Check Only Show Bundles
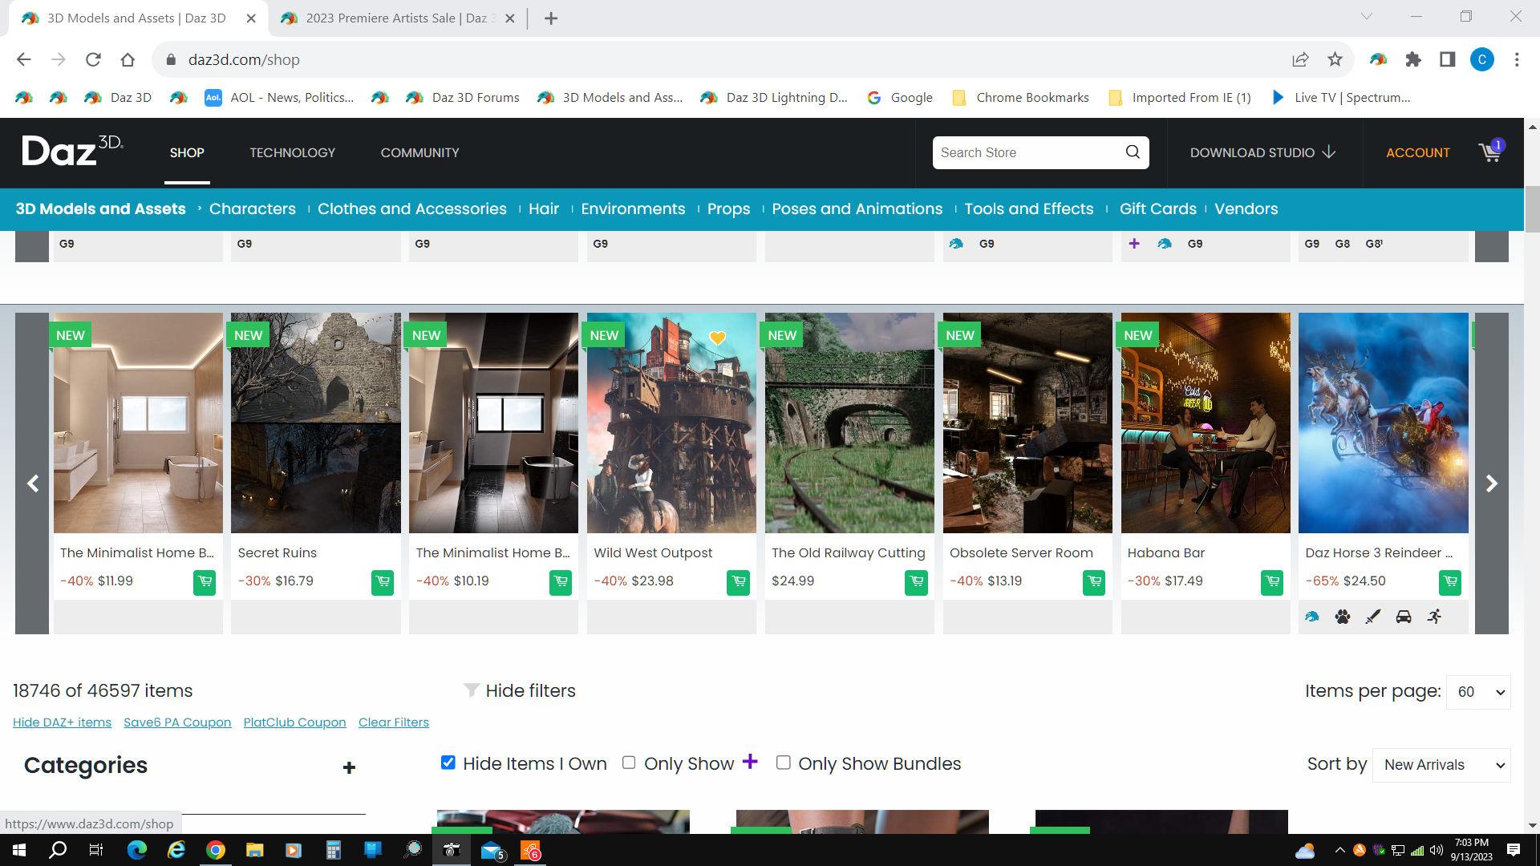This screenshot has width=1540, height=866. [x=784, y=763]
